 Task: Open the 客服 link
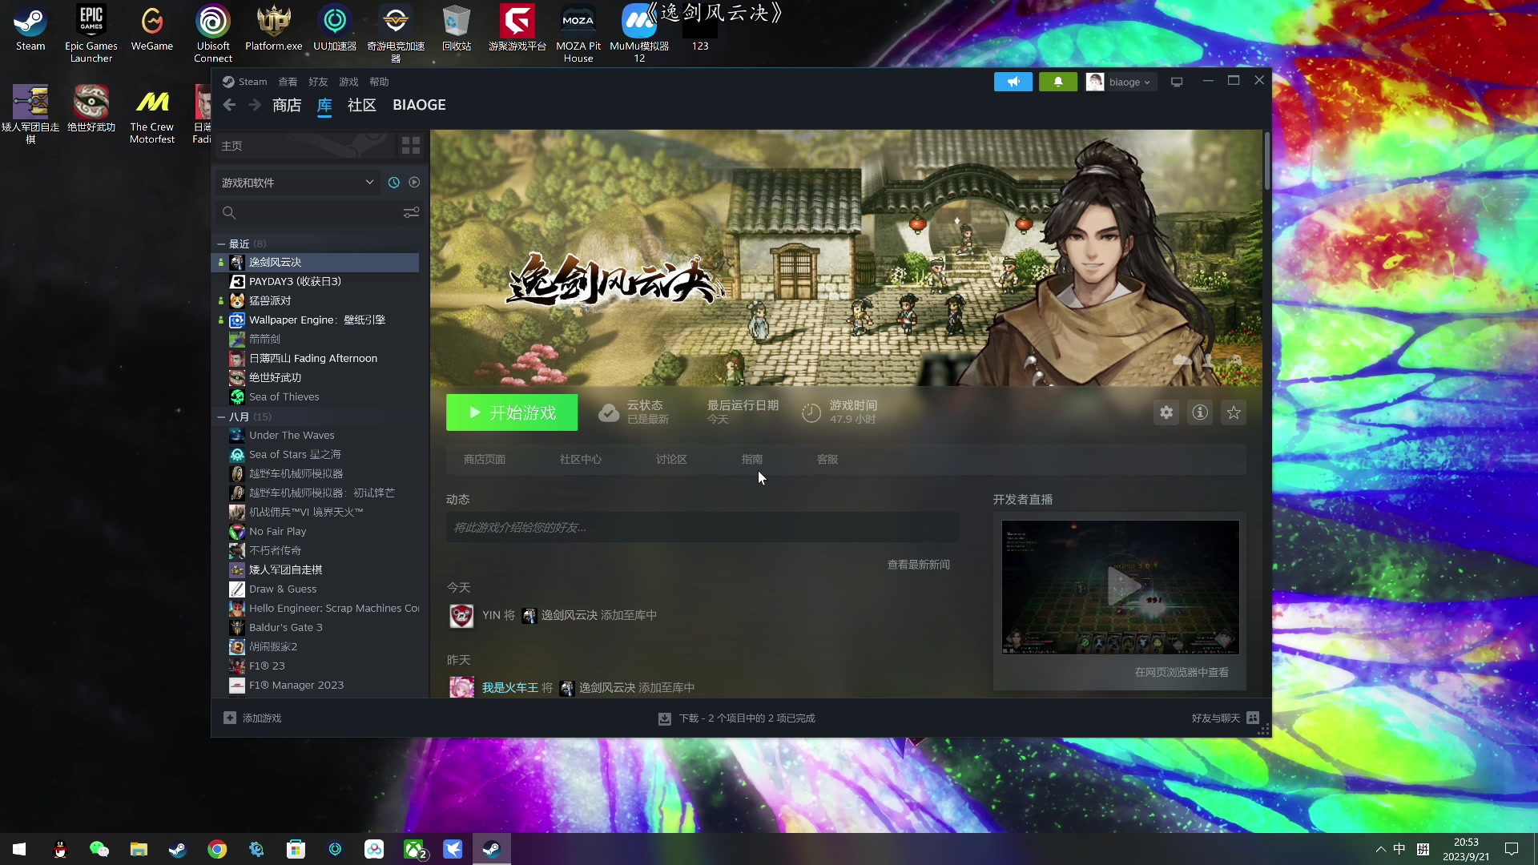coord(827,459)
